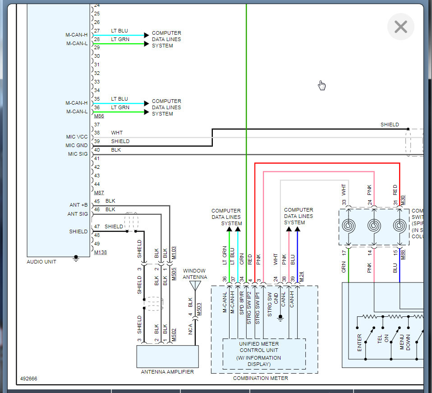Click the WINDOW ANTENNA label
432x393 pixels.
click(x=195, y=274)
